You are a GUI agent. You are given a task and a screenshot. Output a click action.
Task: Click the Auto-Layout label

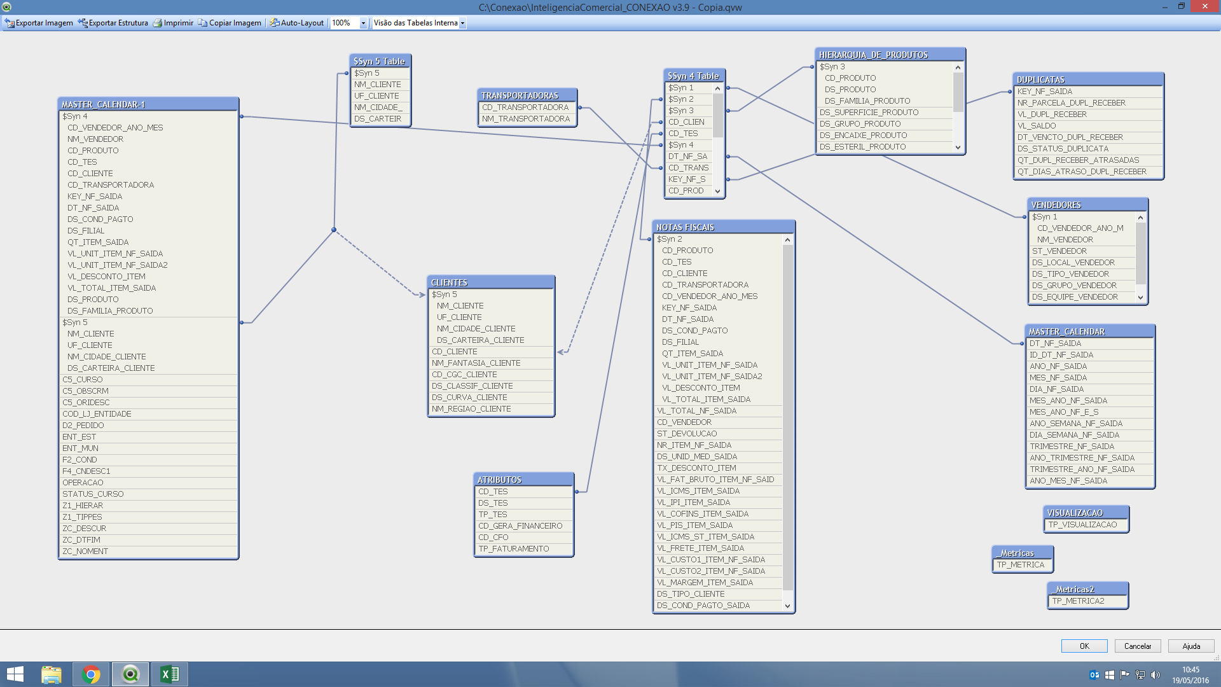click(x=302, y=23)
